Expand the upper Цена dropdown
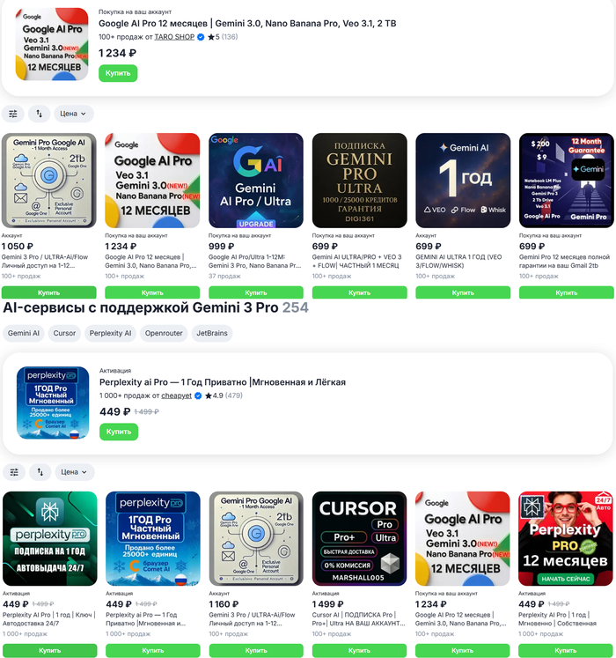Screen dimensions: 616x658 tap(73, 114)
